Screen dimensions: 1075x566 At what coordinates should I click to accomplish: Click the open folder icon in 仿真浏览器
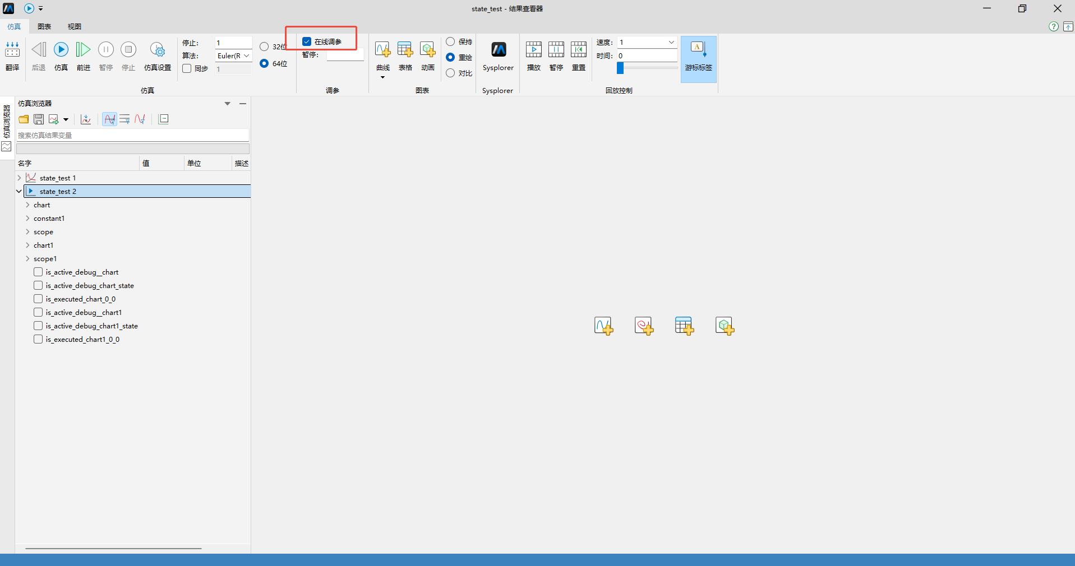point(24,119)
